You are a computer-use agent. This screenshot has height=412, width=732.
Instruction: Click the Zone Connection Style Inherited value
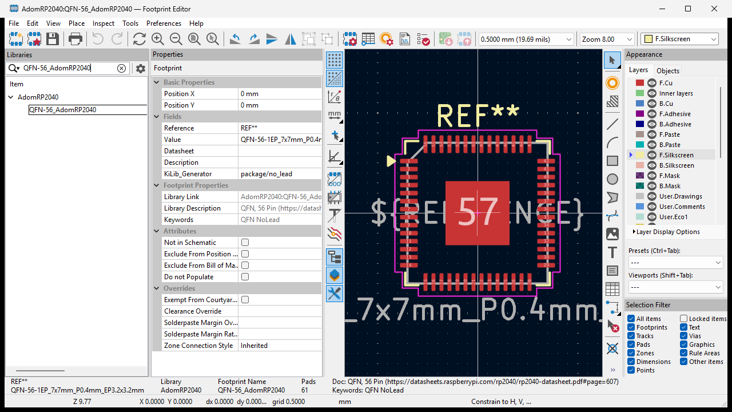point(280,346)
